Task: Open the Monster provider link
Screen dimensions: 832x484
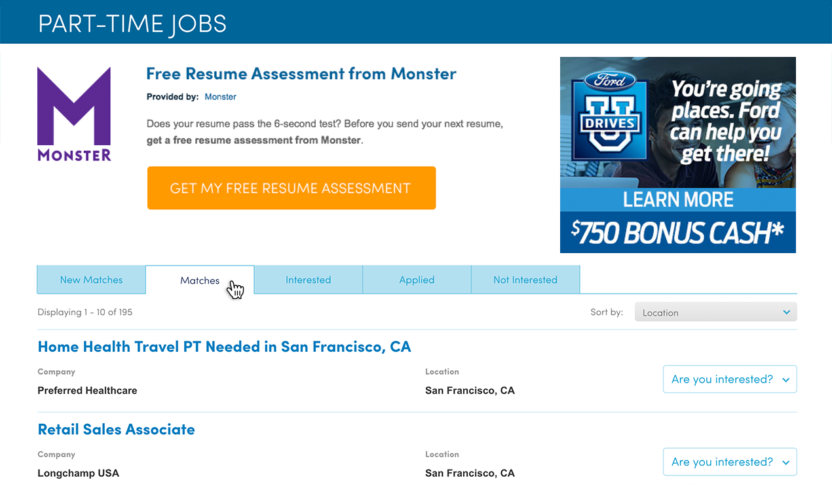Action: (220, 97)
